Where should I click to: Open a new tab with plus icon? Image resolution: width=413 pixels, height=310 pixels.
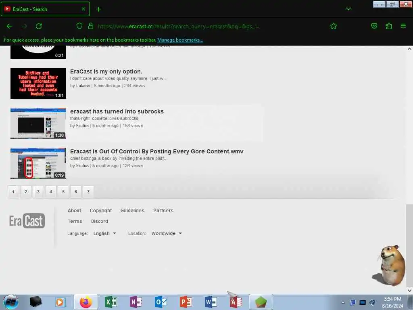[x=98, y=9]
